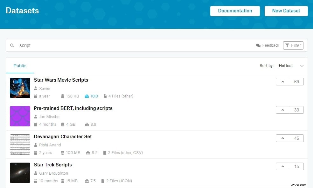Viewport: 313px width, 188px height.
Task: Open the Star Wars Movie Scripts dataset
Action: [x=61, y=80]
